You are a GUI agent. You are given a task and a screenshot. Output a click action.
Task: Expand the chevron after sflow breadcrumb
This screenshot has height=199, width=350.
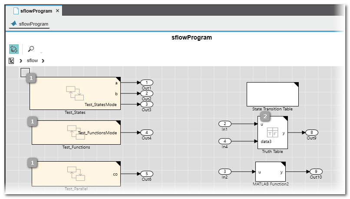(x=43, y=60)
